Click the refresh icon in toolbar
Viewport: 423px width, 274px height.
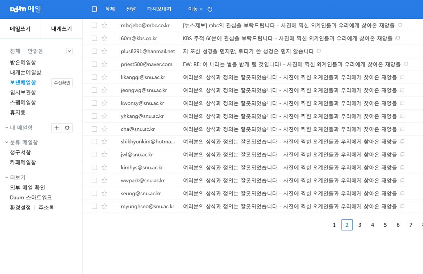(x=210, y=9)
